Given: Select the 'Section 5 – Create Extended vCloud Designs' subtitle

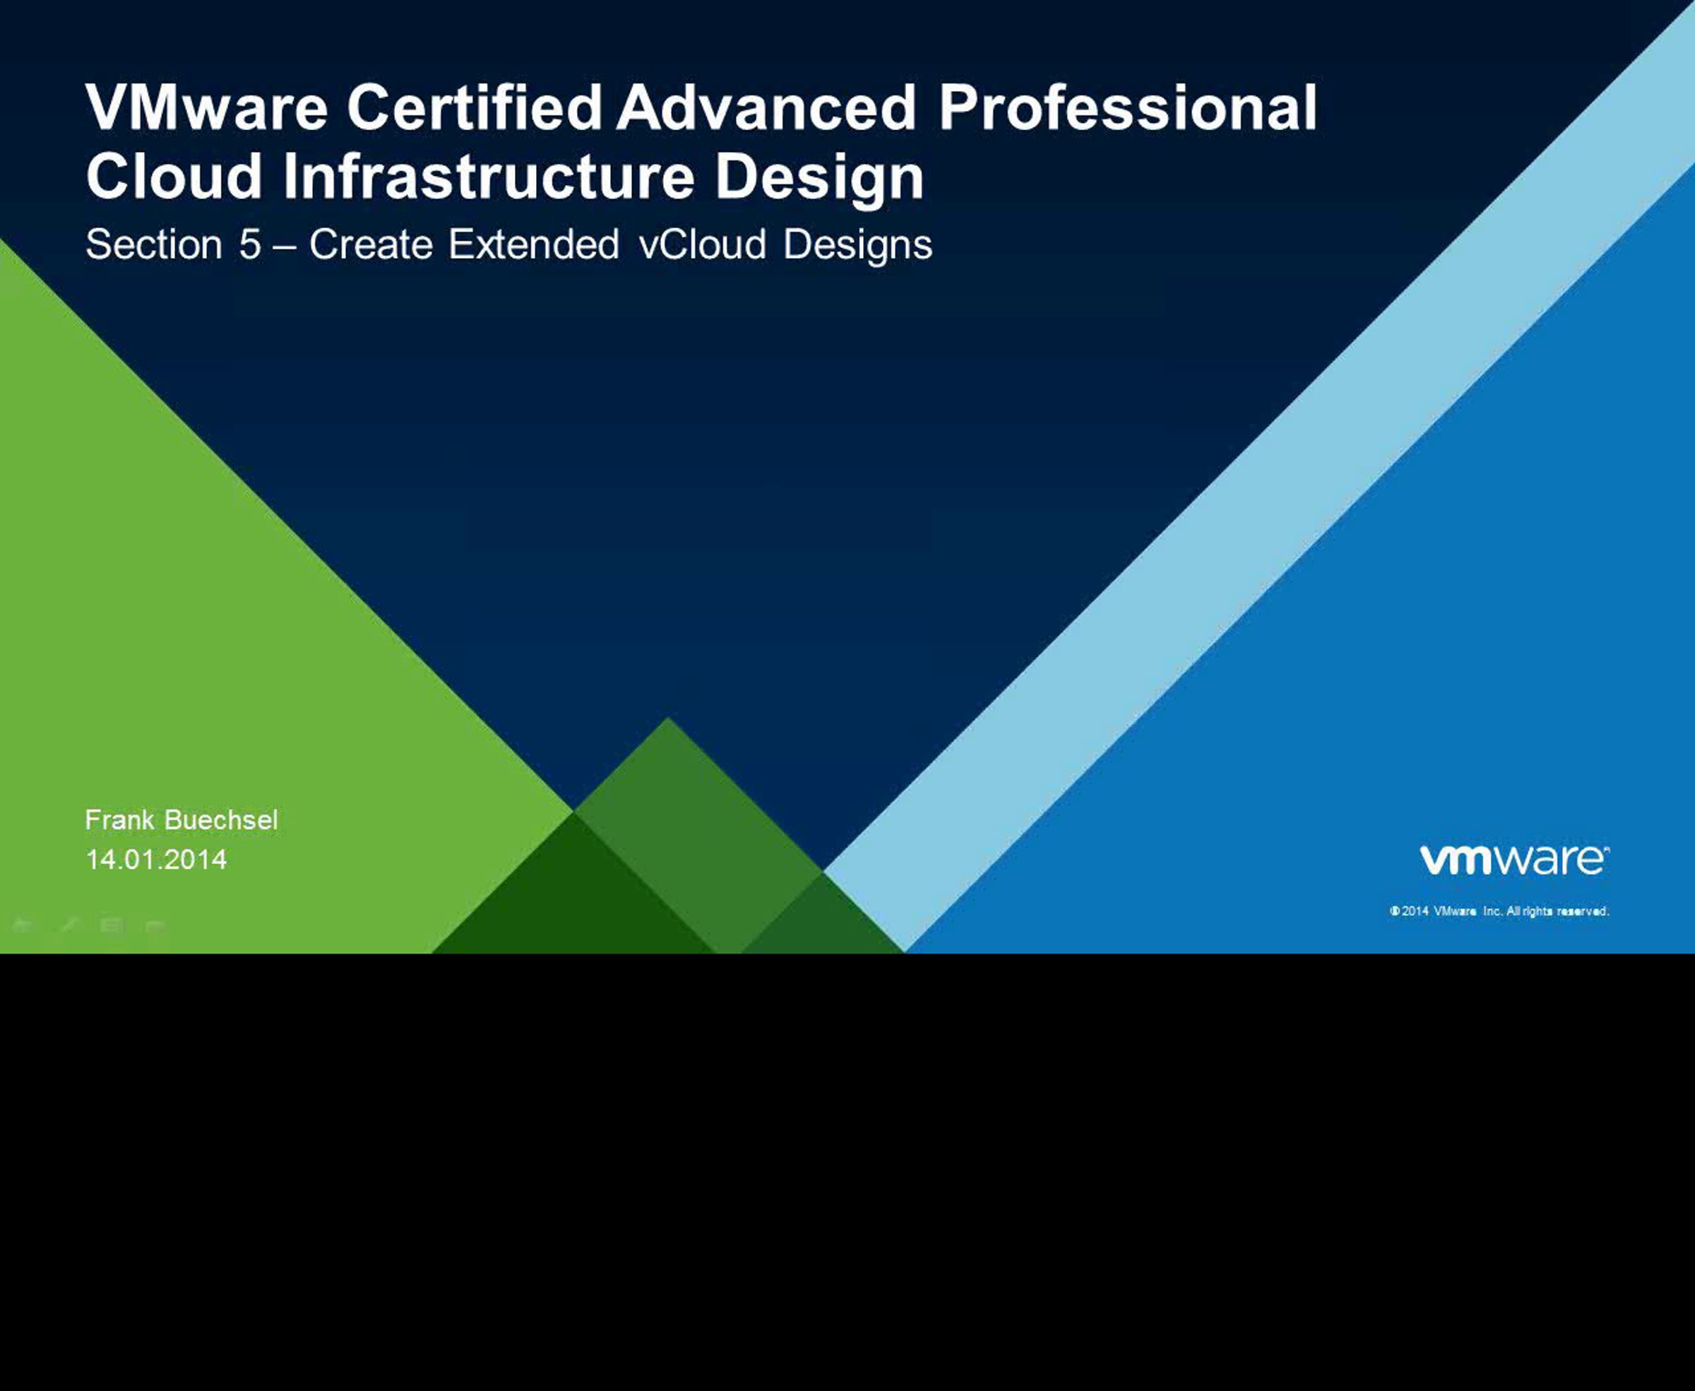Looking at the screenshot, I should [509, 245].
